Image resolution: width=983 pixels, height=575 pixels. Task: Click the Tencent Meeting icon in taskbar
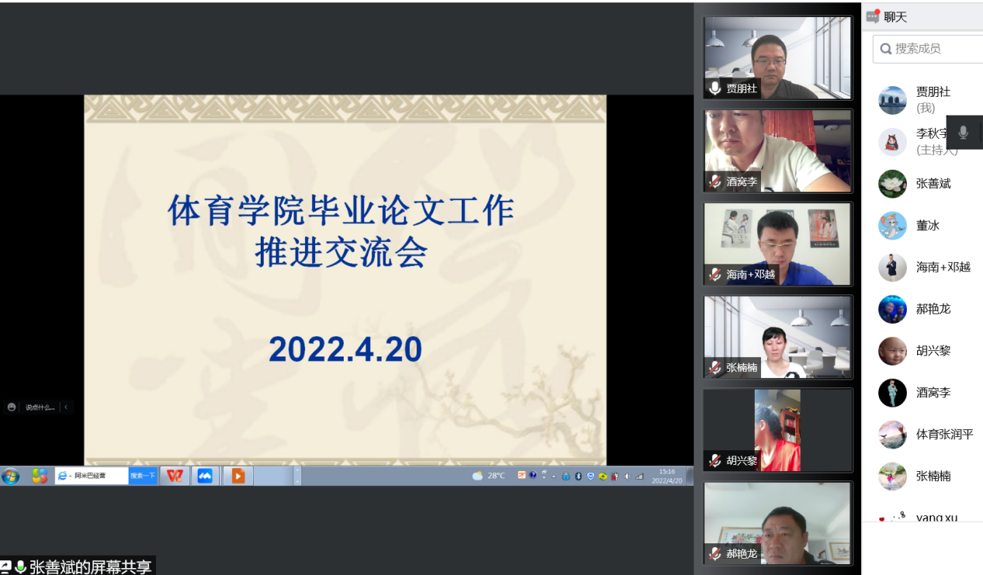pos(205,476)
